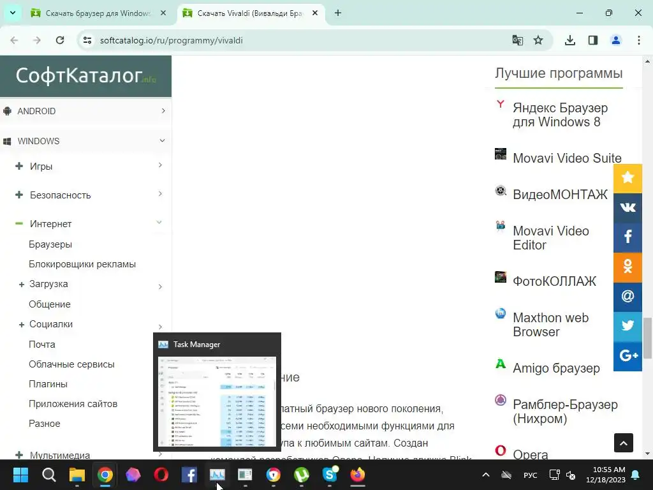Screen dimensions: 653x490
Task: Share page via VK button
Action: click(x=627, y=207)
